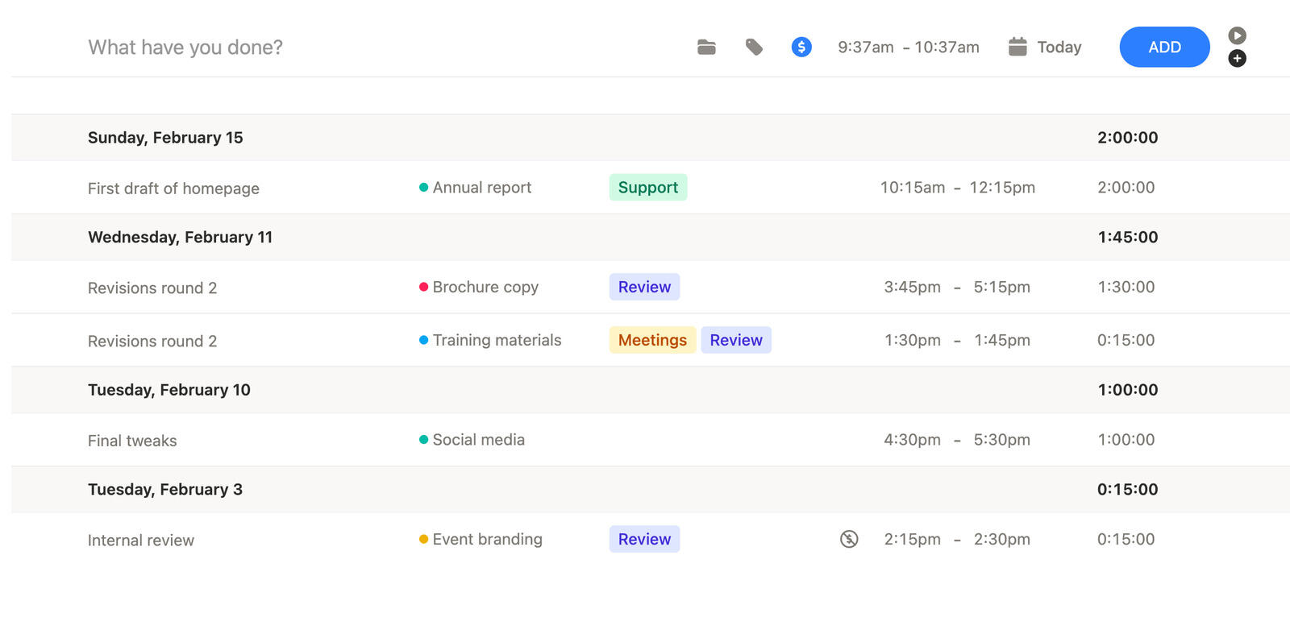
Task: Select the Final tweaks entry description
Action: (x=132, y=441)
